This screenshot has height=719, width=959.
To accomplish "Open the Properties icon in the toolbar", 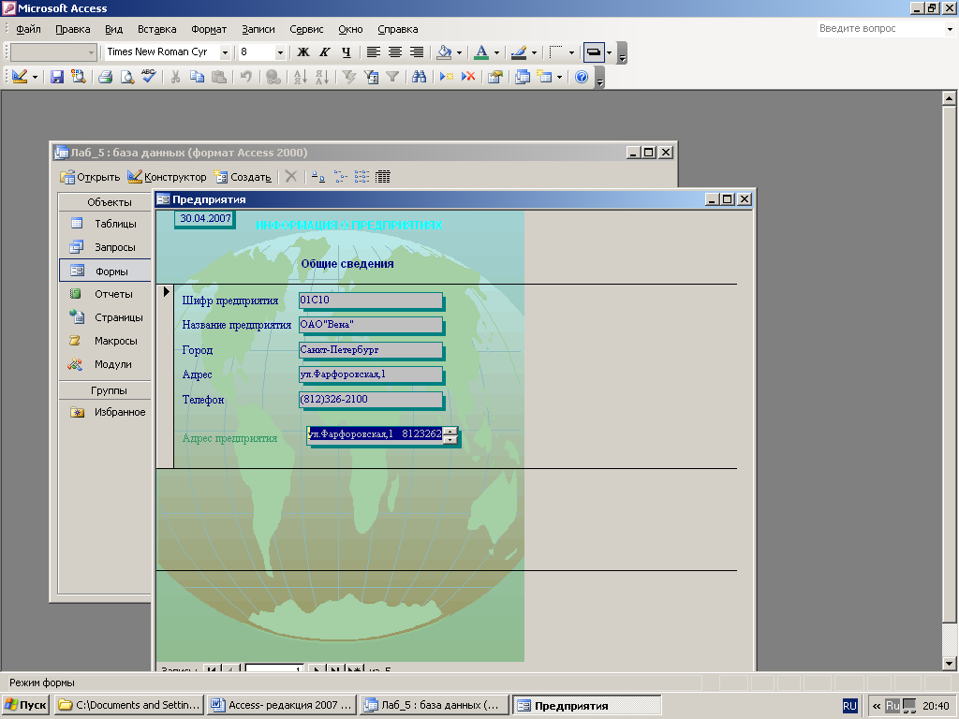I will pyautogui.click(x=494, y=77).
